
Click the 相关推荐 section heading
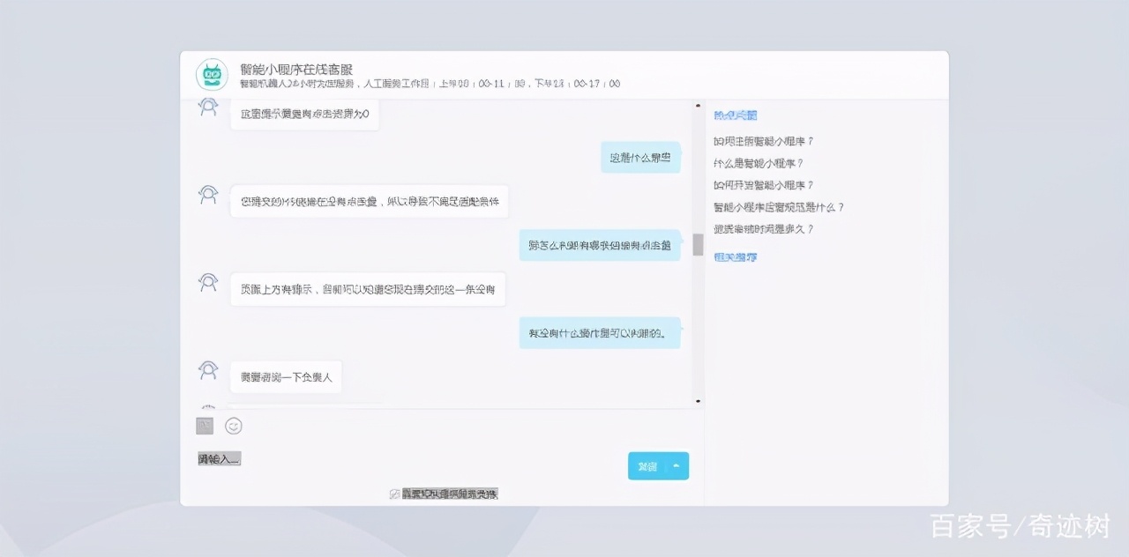click(734, 256)
